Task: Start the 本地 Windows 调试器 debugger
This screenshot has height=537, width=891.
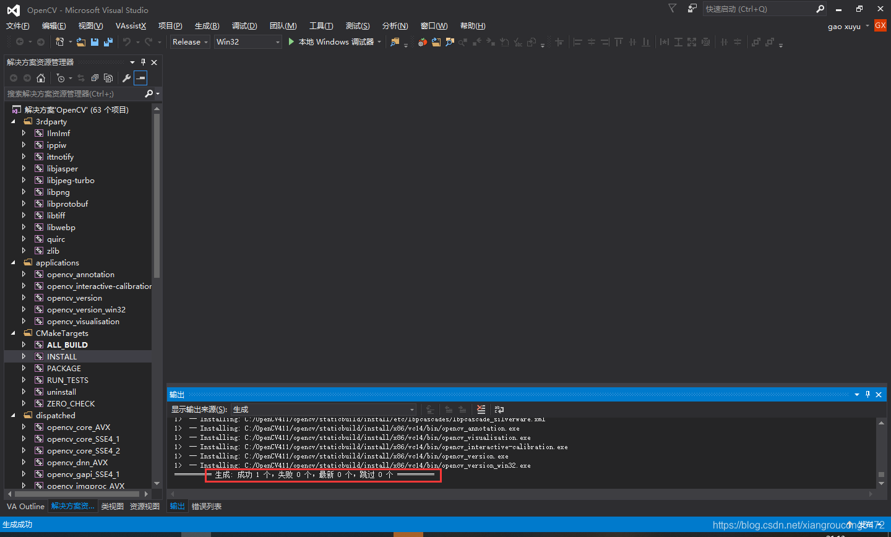Action: (x=331, y=42)
